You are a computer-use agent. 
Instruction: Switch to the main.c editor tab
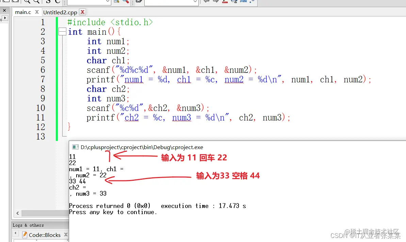(x=23, y=12)
